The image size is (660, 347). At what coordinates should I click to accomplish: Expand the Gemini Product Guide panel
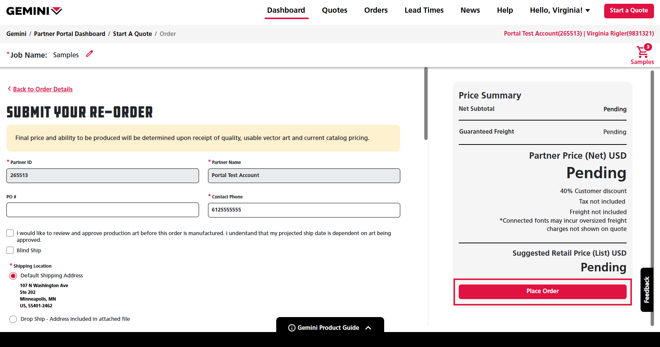point(368,328)
